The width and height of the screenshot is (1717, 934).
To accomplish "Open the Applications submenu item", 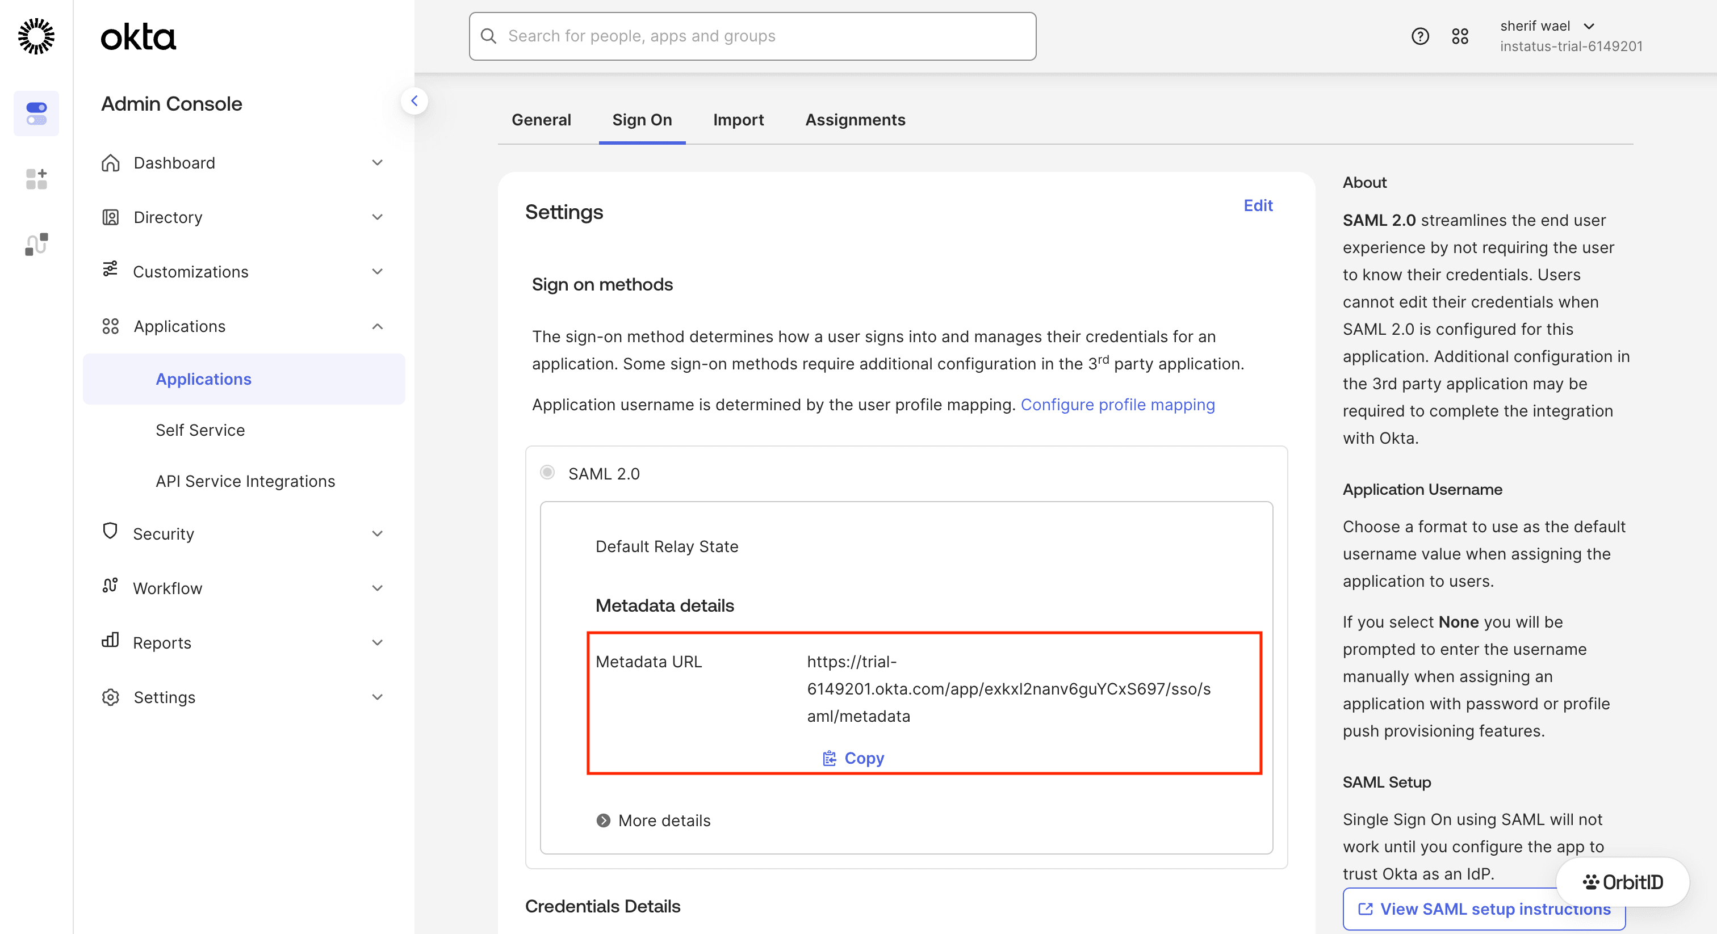I will 244,379.
